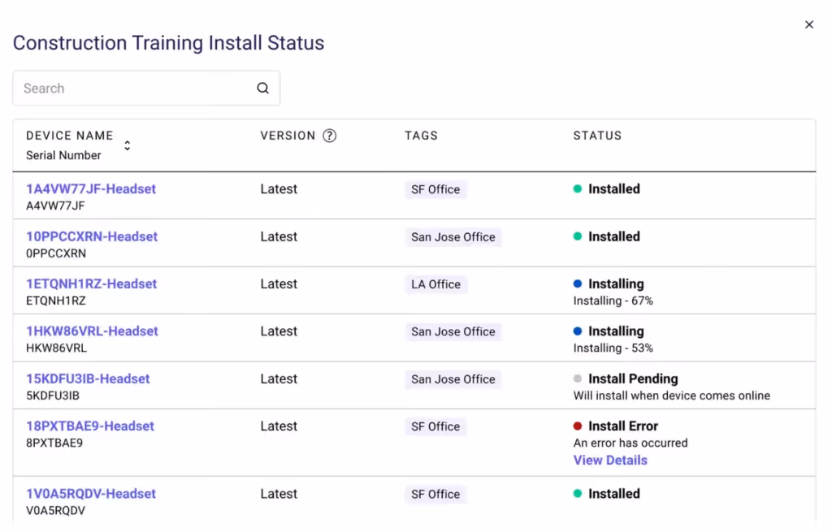
Task: Click SF Office tag on 1V0A5RQDV row
Action: pyautogui.click(x=435, y=495)
